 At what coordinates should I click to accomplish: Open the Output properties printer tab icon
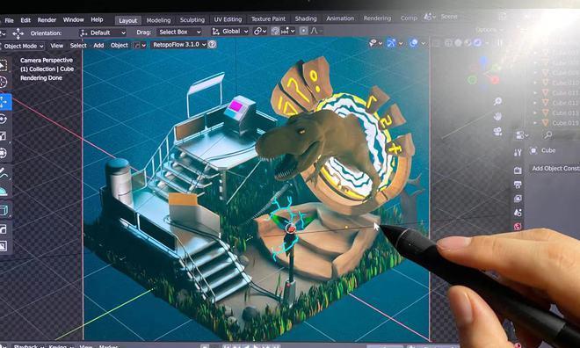(x=518, y=185)
